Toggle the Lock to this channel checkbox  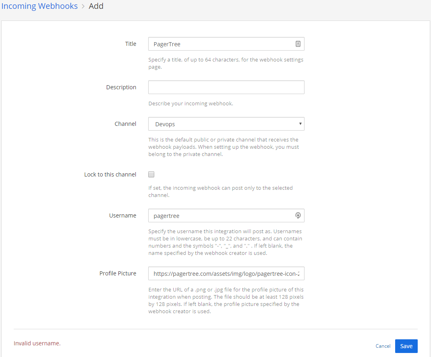(151, 174)
